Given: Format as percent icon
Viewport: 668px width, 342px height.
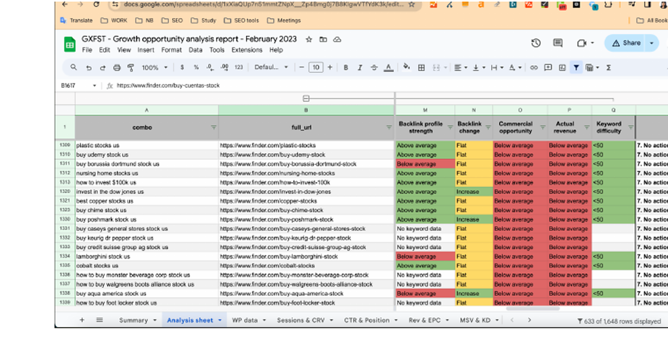Looking at the screenshot, I should click(196, 67).
